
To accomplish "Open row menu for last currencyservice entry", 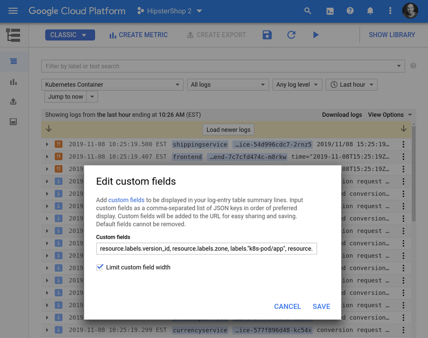I will (403, 330).
